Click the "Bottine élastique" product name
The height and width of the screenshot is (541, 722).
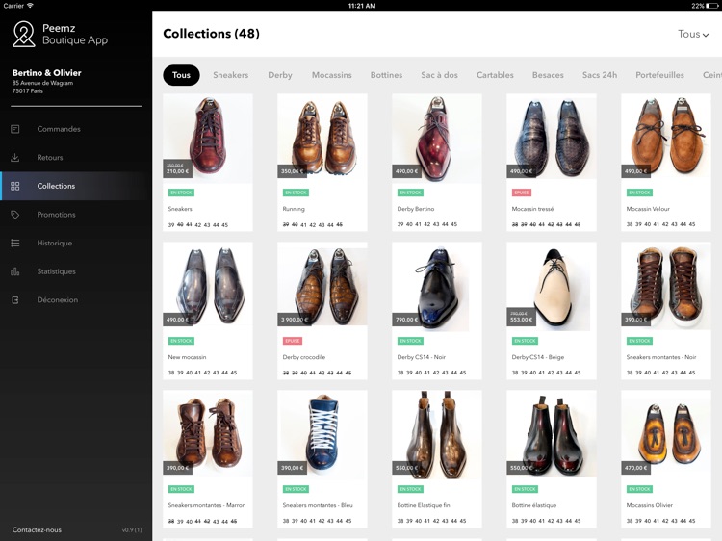(x=534, y=505)
